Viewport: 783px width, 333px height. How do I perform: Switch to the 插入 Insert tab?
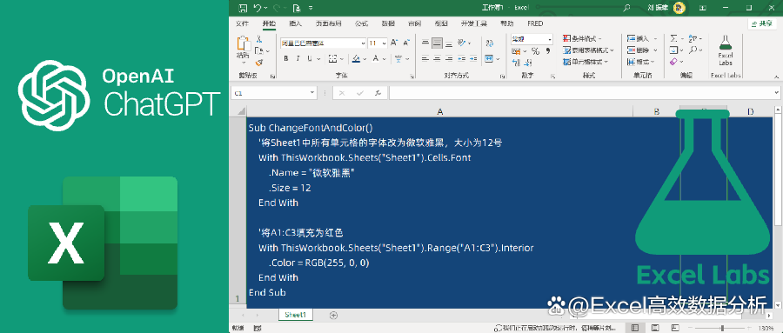(x=296, y=23)
